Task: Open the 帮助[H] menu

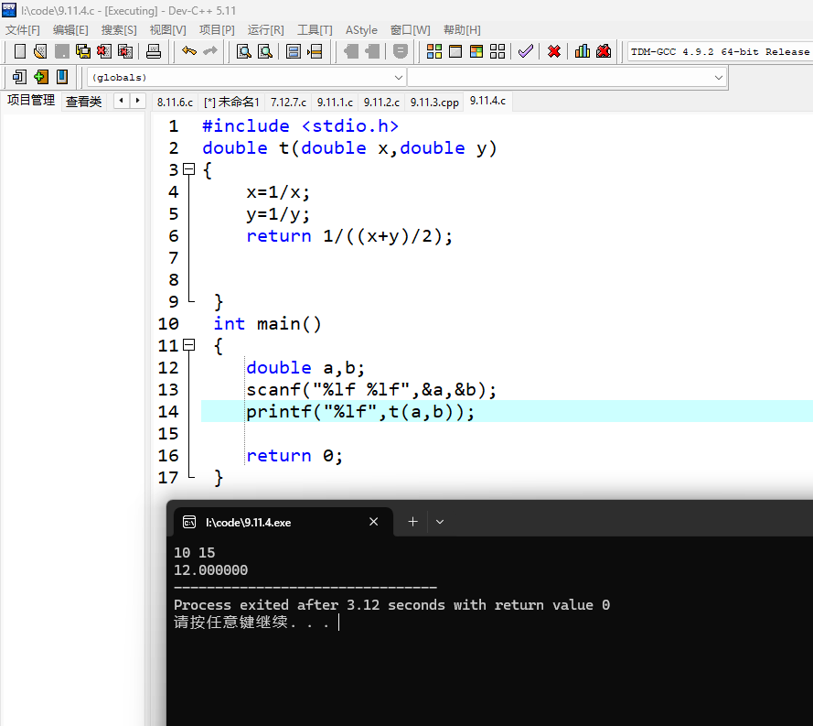Action: (x=462, y=30)
